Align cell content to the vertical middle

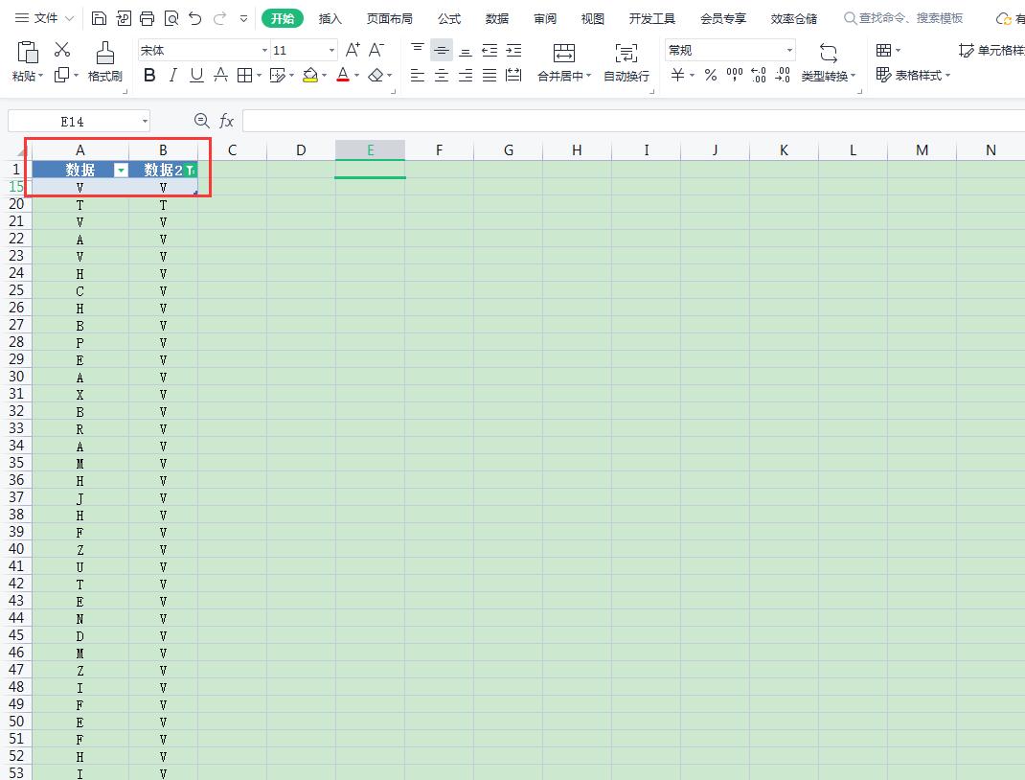coord(442,50)
